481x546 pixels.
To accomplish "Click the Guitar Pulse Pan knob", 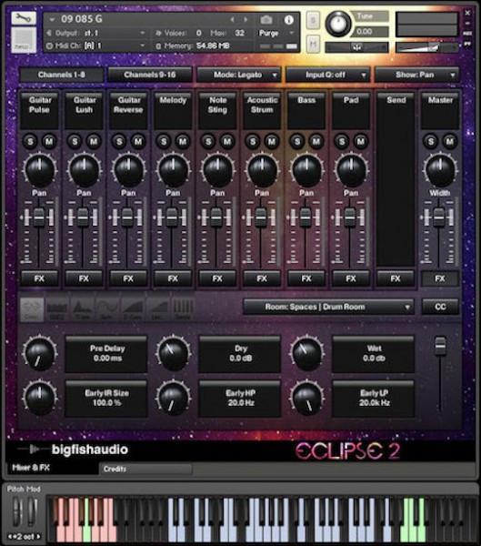I will point(40,170).
